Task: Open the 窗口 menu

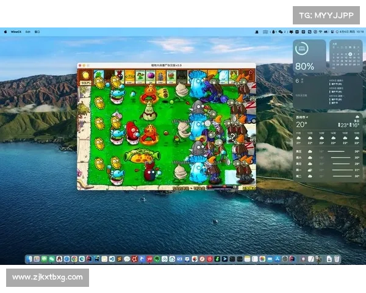Action: coord(37,32)
